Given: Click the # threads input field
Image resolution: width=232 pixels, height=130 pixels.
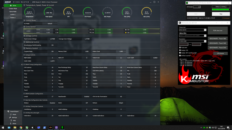Looking at the screenshot, I should (x=197, y=7).
